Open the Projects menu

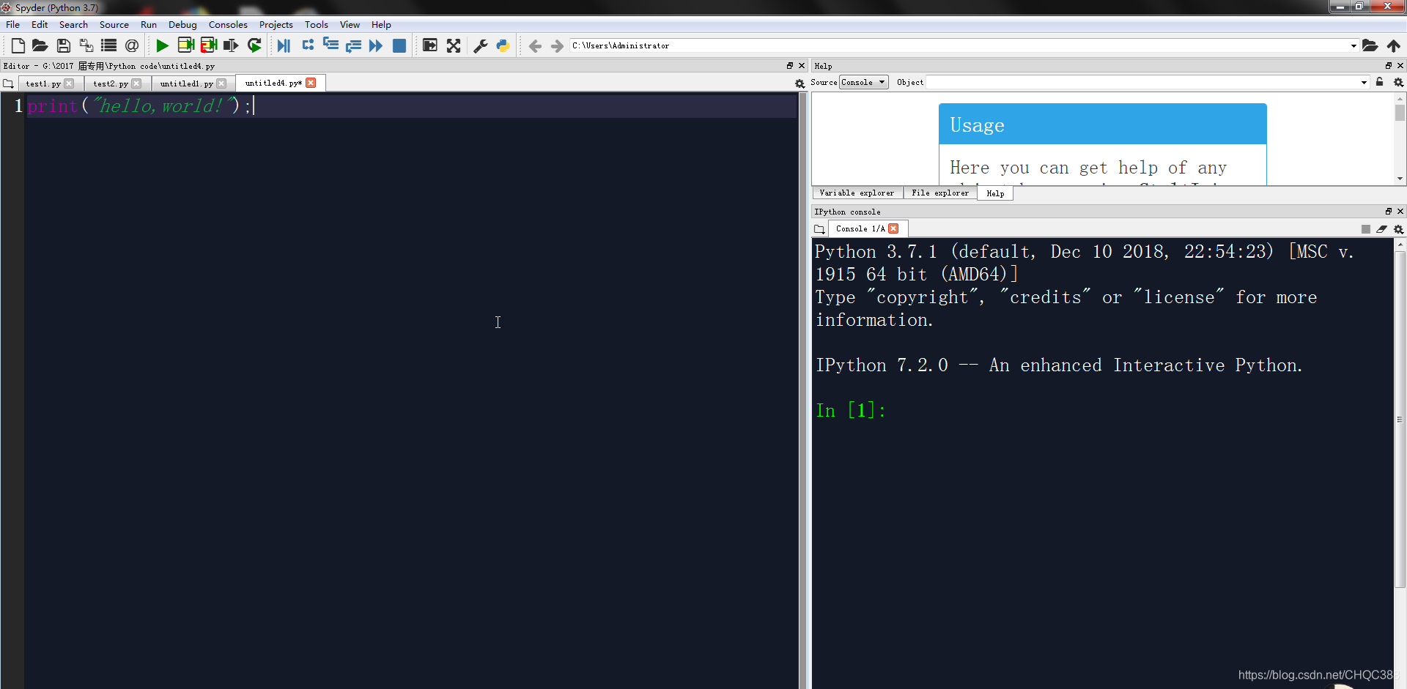point(276,24)
